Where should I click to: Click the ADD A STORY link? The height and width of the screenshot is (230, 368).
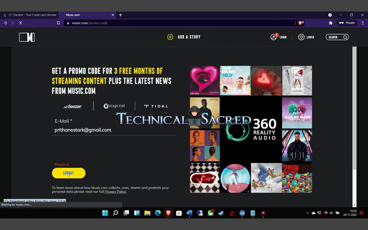(189, 37)
